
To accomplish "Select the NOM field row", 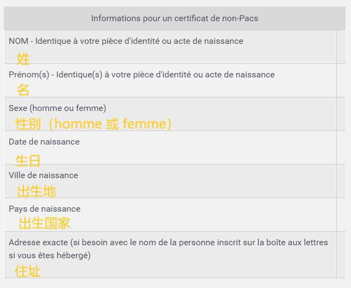I will [x=170, y=47].
